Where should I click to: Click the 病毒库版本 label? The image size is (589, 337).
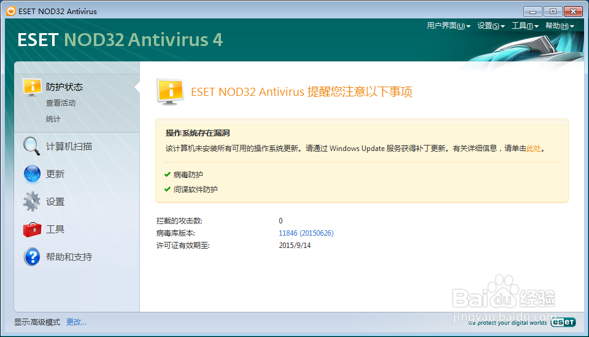tap(175, 233)
